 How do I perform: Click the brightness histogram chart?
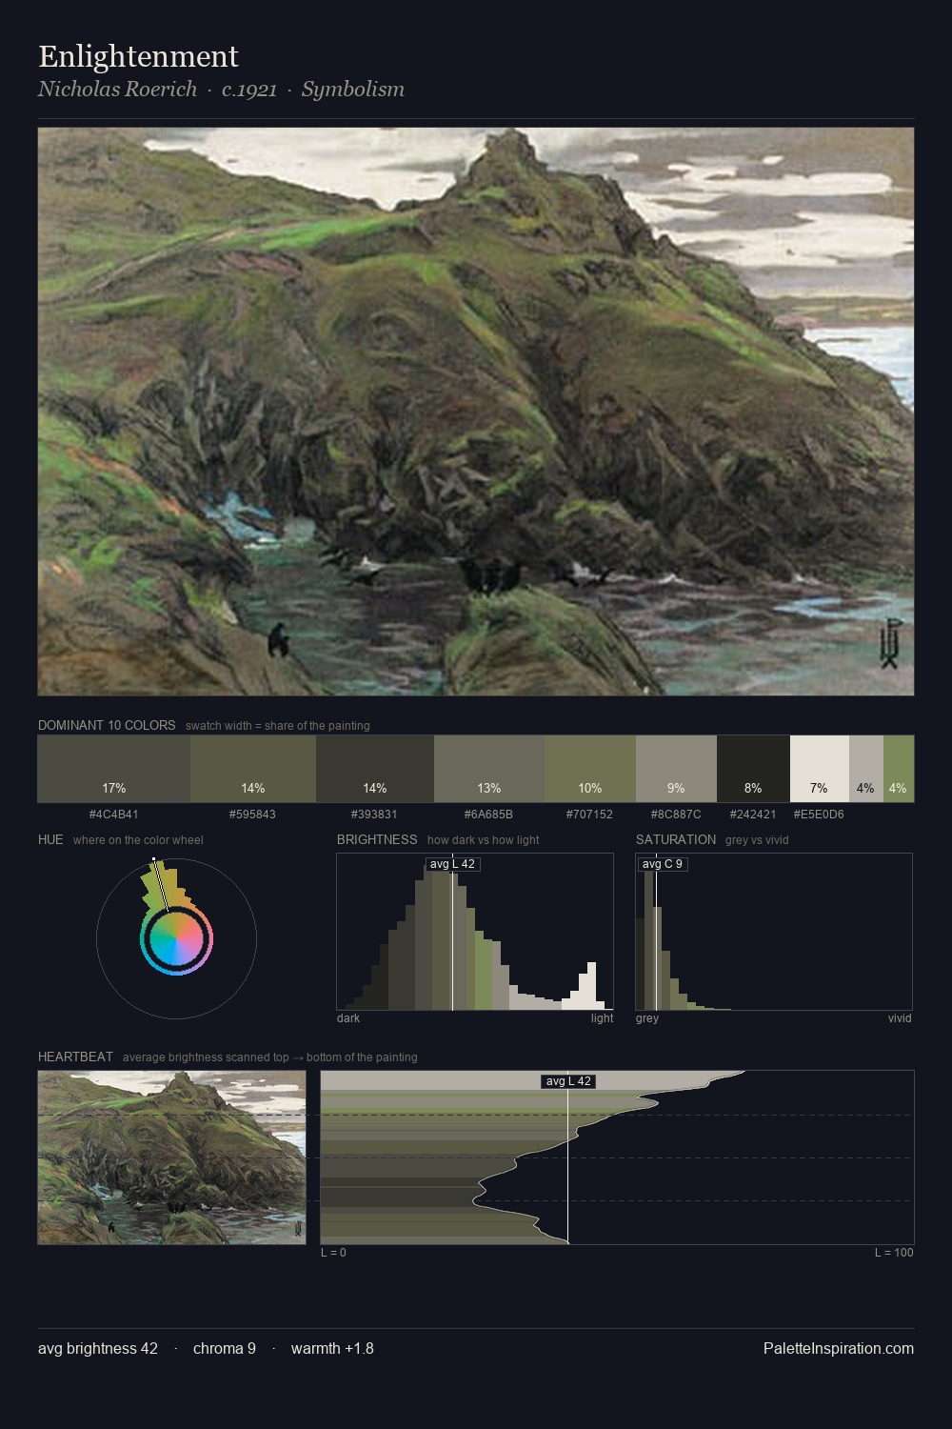click(475, 932)
